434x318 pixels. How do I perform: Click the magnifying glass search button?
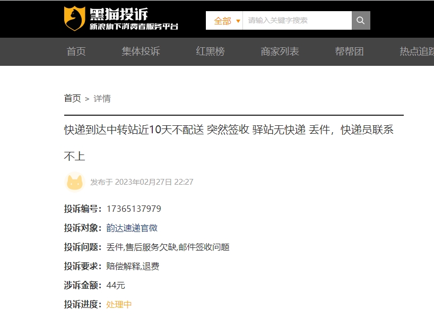pos(361,21)
